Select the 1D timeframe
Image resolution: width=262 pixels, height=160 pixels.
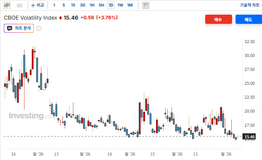[x=111, y=5]
